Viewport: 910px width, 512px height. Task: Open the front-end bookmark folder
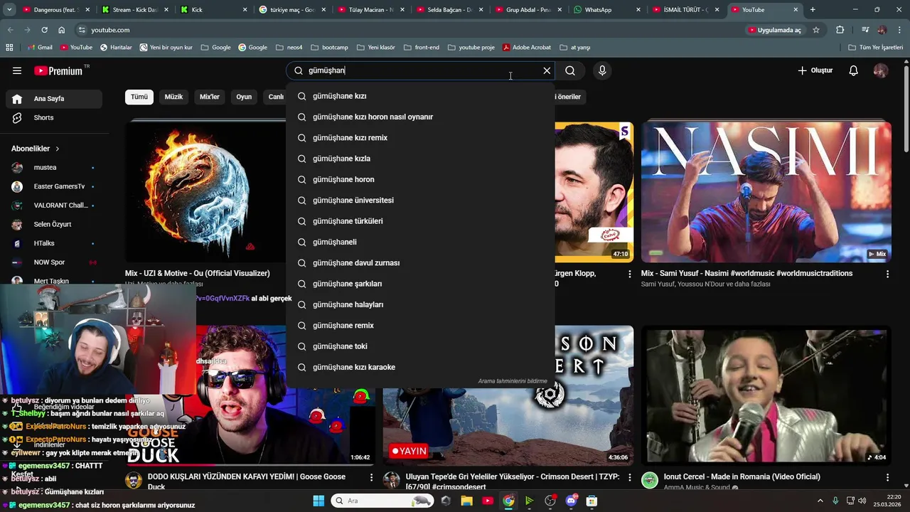click(x=421, y=47)
